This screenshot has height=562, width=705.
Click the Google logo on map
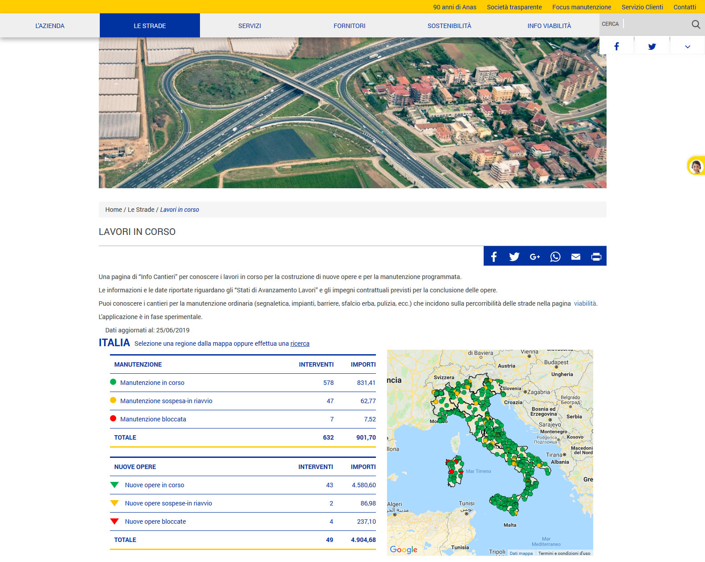click(403, 550)
